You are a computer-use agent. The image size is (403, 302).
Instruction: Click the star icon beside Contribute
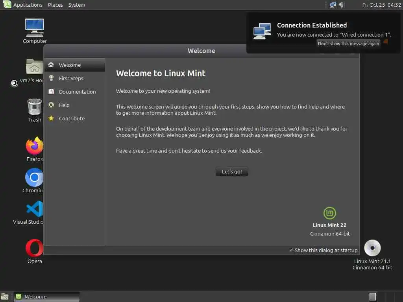pyautogui.click(x=51, y=118)
